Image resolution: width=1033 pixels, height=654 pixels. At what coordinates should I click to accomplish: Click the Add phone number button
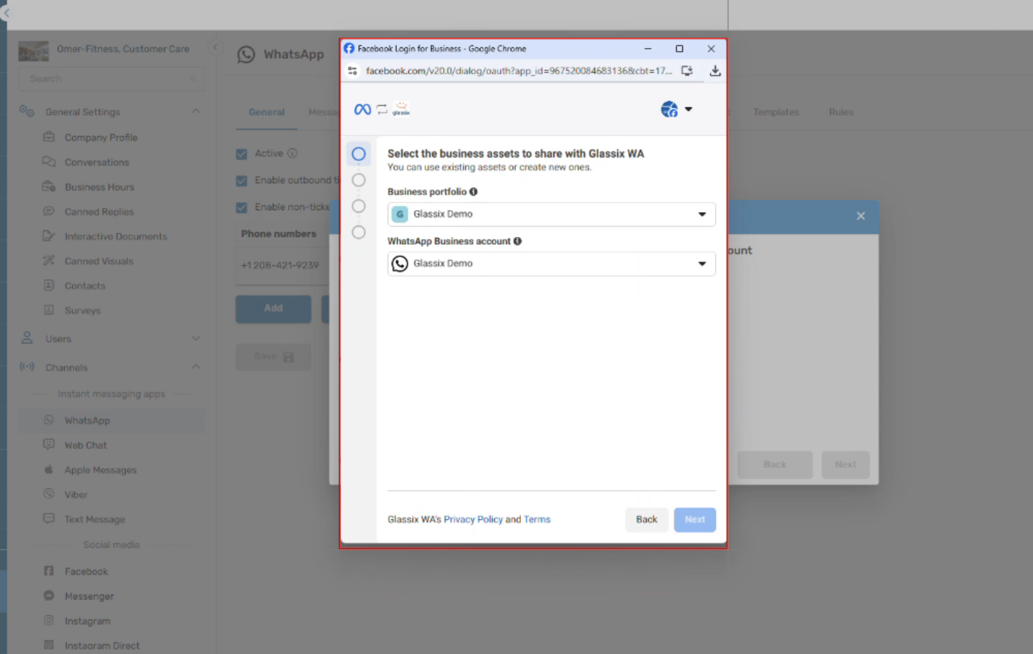(273, 309)
